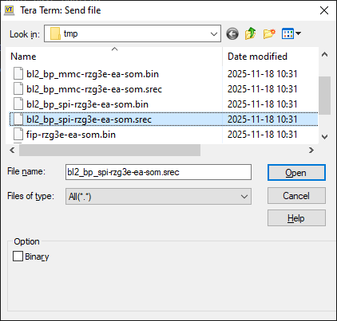Expand the Look in folder dropdown
The image size is (337, 321).
click(214, 33)
